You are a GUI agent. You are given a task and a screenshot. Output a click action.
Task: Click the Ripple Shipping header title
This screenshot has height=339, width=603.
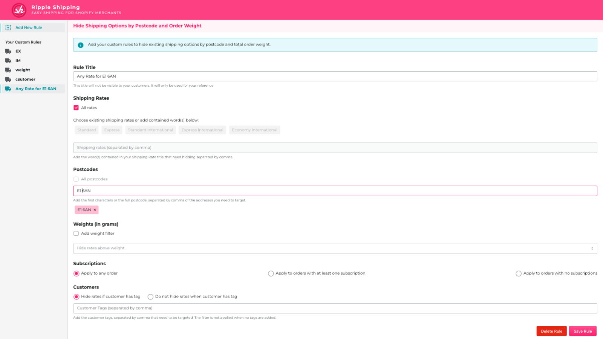(x=55, y=7)
